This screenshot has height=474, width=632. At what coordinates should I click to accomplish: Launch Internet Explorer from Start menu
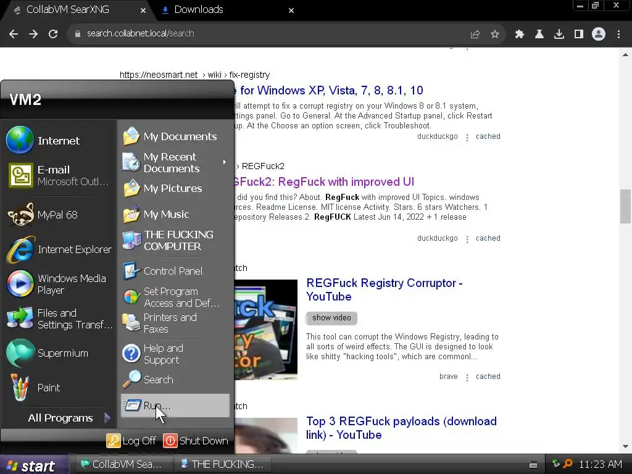click(x=59, y=249)
